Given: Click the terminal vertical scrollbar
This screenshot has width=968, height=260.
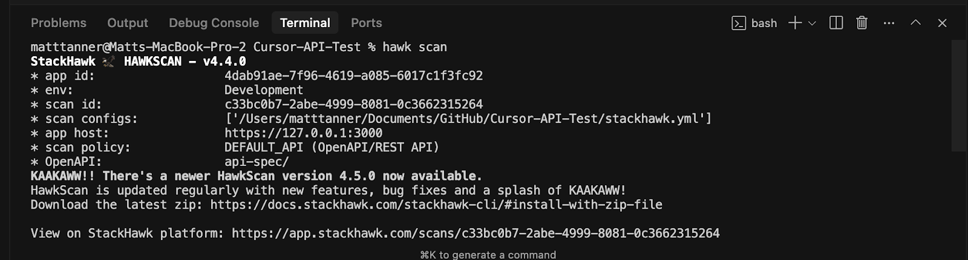Looking at the screenshot, I should pos(959,95).
